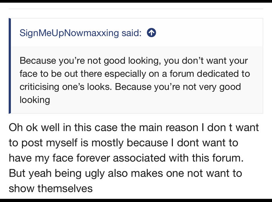Click reply line 'to post myself is mostly'
Screen dimensions: 272x202
point(123,143)
